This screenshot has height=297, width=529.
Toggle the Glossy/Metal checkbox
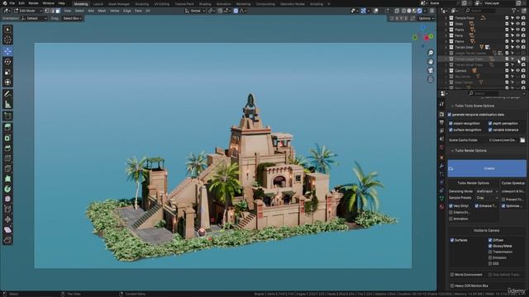[x=490, y=246]
